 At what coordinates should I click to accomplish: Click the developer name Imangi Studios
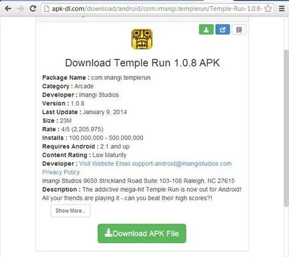[99, 95]
